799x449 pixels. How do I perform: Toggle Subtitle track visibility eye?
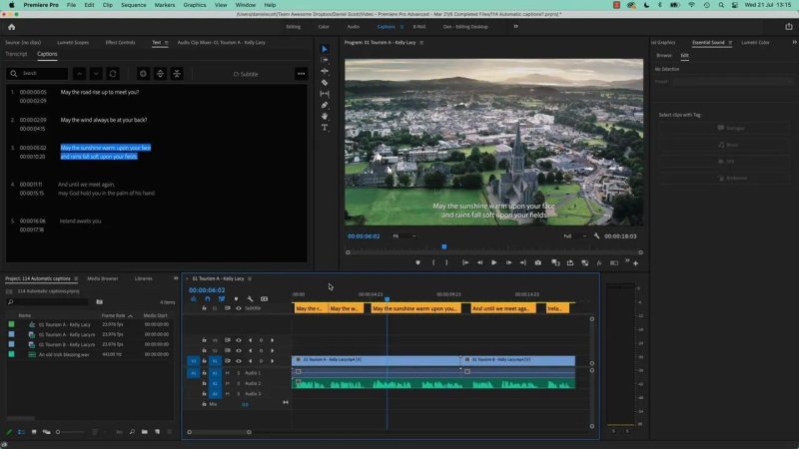click(239, 308)
